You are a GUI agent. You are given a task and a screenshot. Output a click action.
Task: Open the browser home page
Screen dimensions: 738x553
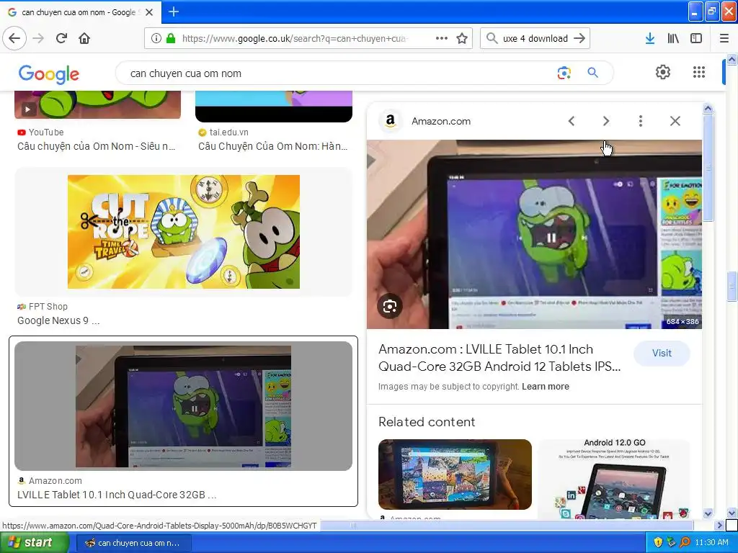tap(84, 38)
